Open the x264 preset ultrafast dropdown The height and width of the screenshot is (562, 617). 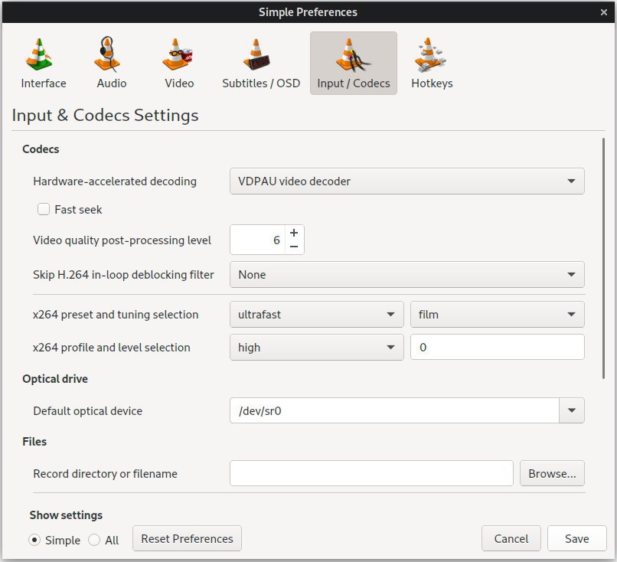point(316,314)
